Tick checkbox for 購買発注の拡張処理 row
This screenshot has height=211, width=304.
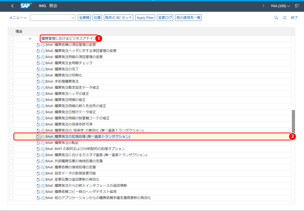coord(11,137)
